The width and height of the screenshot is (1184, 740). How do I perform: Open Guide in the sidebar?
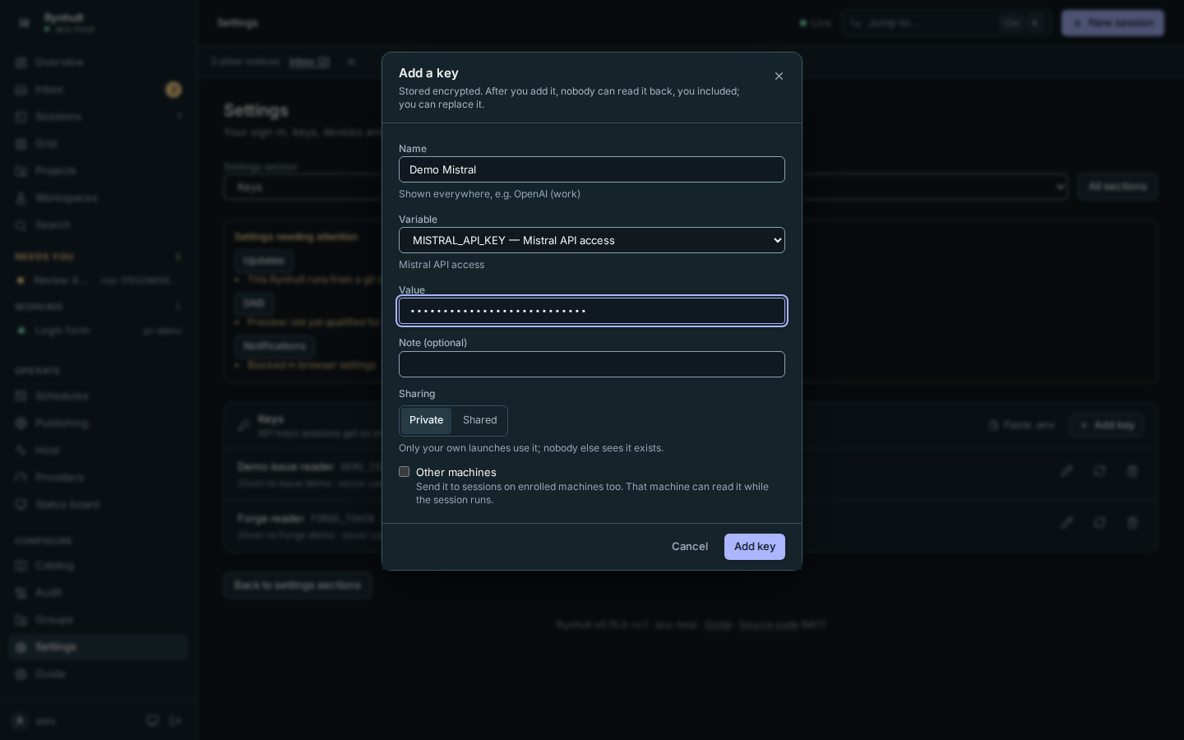click(99, 674)
